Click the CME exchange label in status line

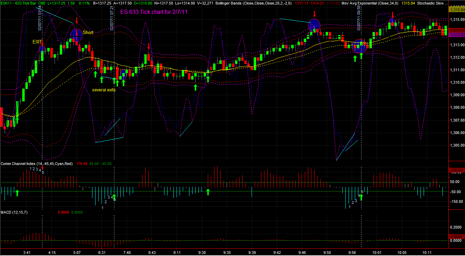coord(42,3)
